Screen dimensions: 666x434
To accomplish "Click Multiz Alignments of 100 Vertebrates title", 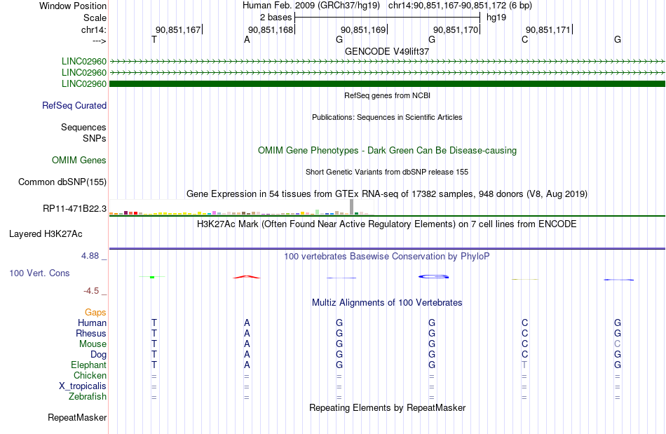I will 387,302.
